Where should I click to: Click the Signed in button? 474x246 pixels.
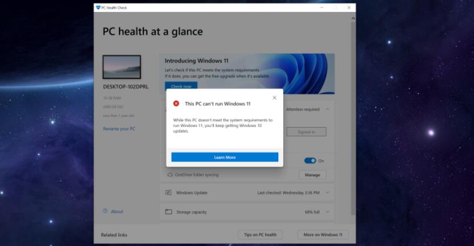[x=306, y=132]
